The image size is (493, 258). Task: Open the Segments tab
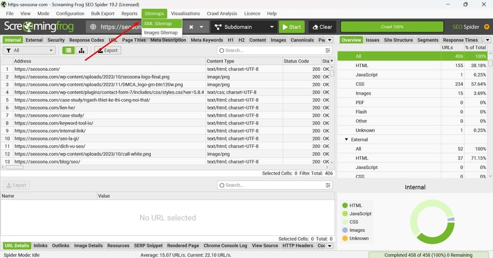coord(427,40)
